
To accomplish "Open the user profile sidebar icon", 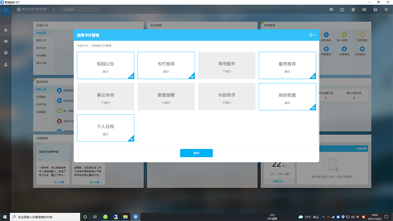I will click(6, 64).
